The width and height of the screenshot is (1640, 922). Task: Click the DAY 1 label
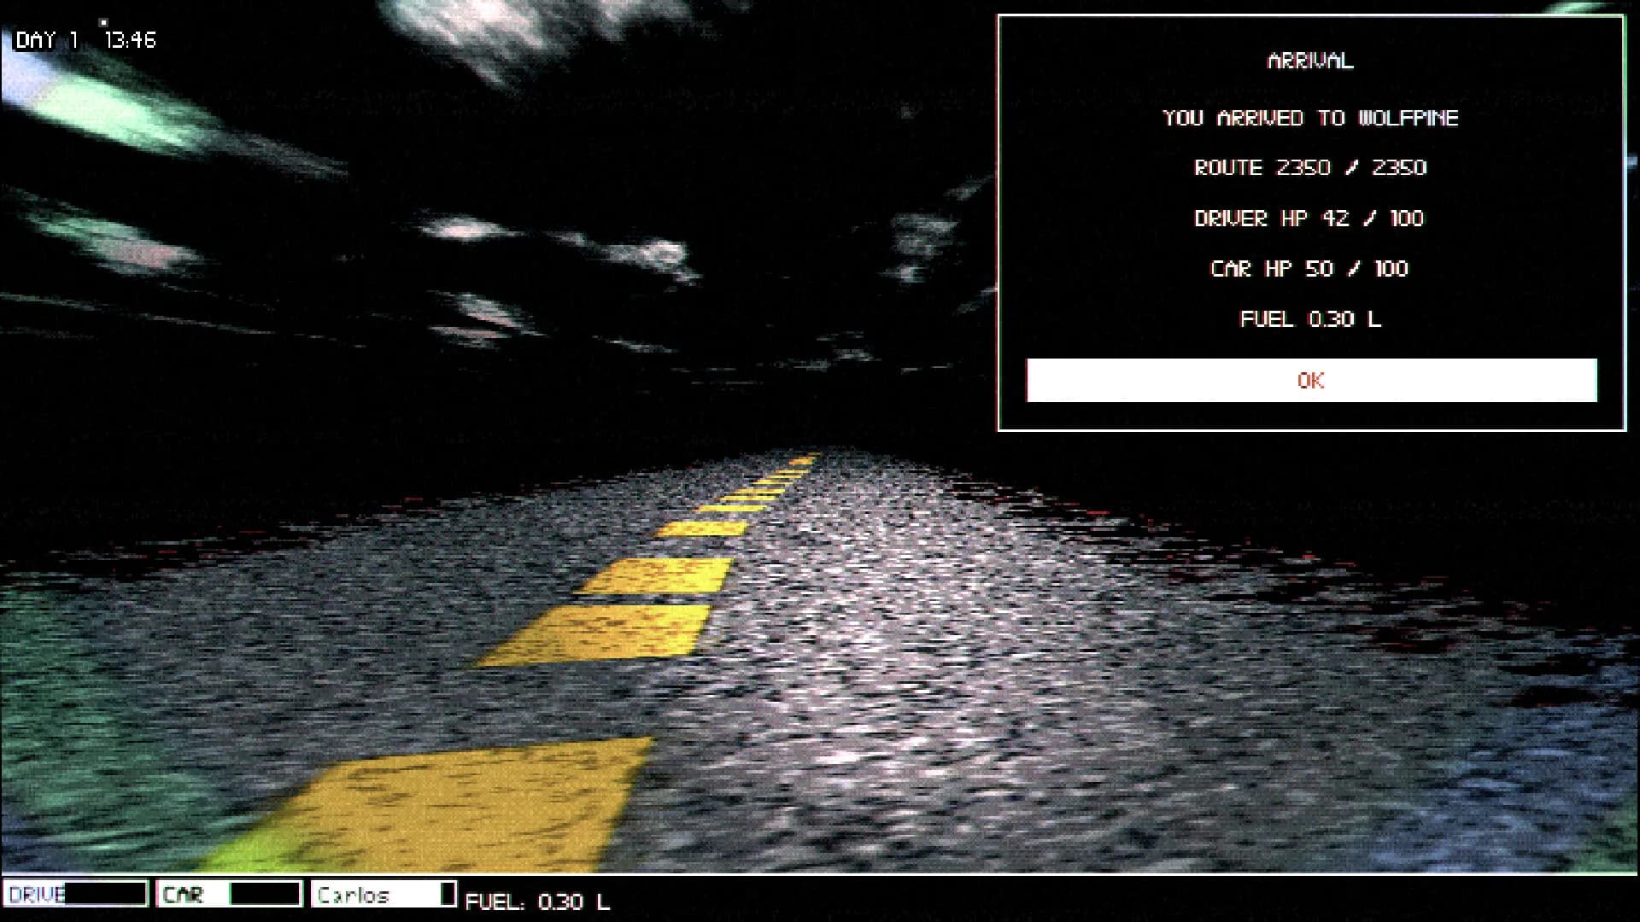pos(48,40)
